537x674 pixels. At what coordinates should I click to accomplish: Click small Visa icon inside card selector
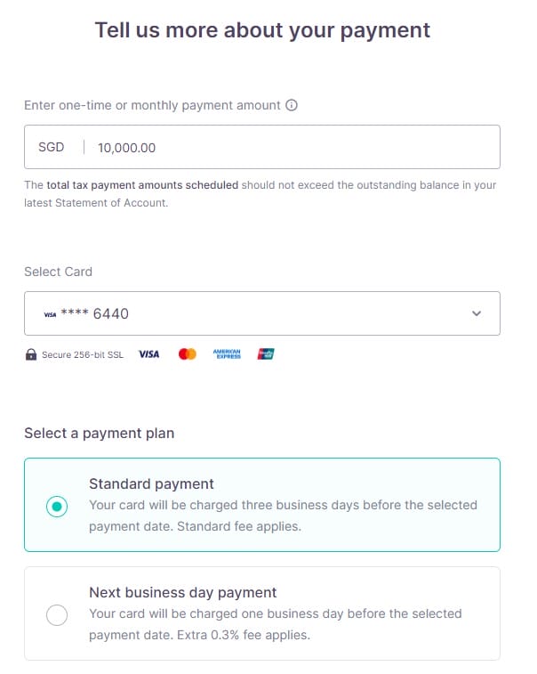pos(50,314)
